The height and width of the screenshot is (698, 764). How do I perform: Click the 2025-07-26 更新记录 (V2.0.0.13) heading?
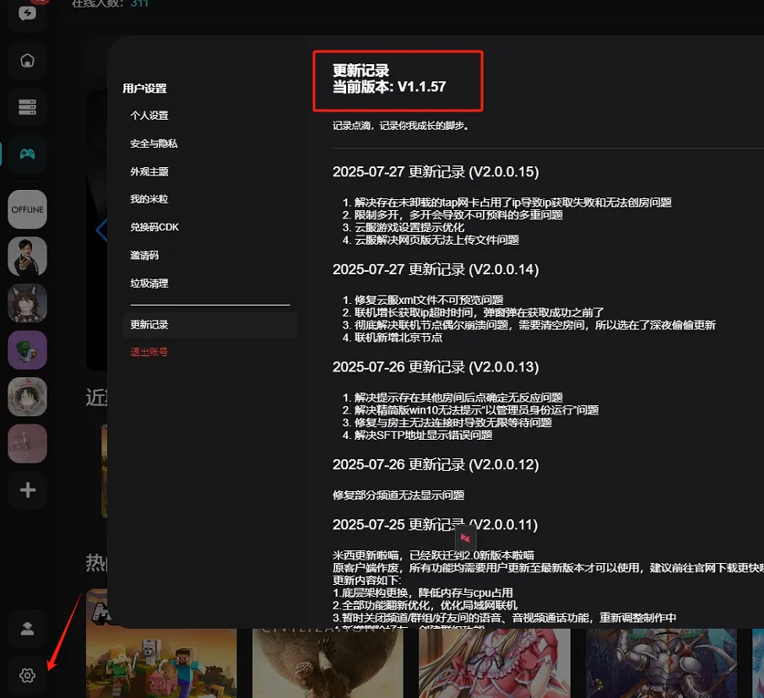point(436,367)
